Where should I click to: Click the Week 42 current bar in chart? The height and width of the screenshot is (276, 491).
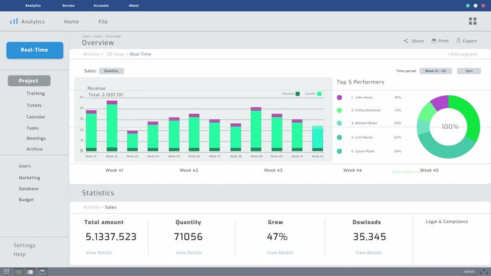318,139
